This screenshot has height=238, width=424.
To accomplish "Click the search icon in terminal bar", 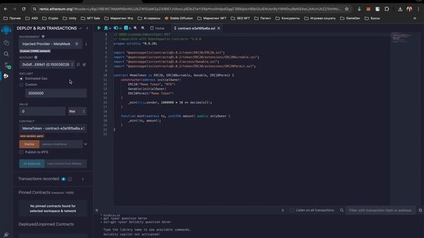I will (x=342, y=210).
